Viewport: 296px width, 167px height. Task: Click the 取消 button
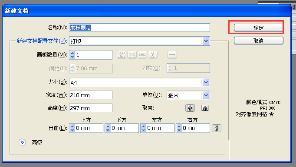[258, 41]
